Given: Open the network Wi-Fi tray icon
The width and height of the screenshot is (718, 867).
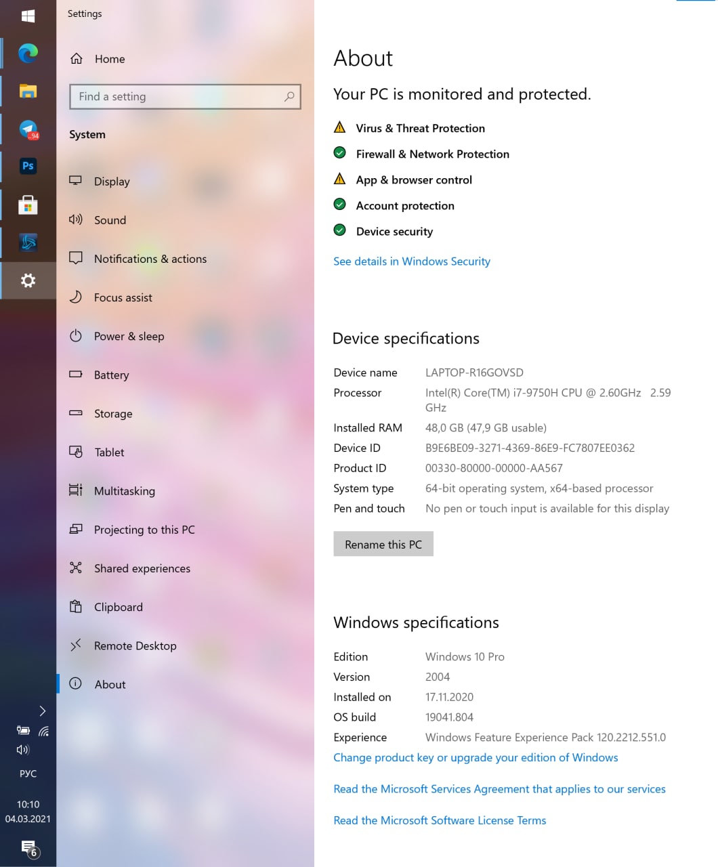Looking at the screenshot, I should (x=43, y=731).
